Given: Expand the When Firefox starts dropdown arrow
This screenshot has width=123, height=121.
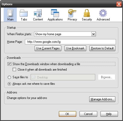Looking at the screenshot, I should tap(94, 34).
